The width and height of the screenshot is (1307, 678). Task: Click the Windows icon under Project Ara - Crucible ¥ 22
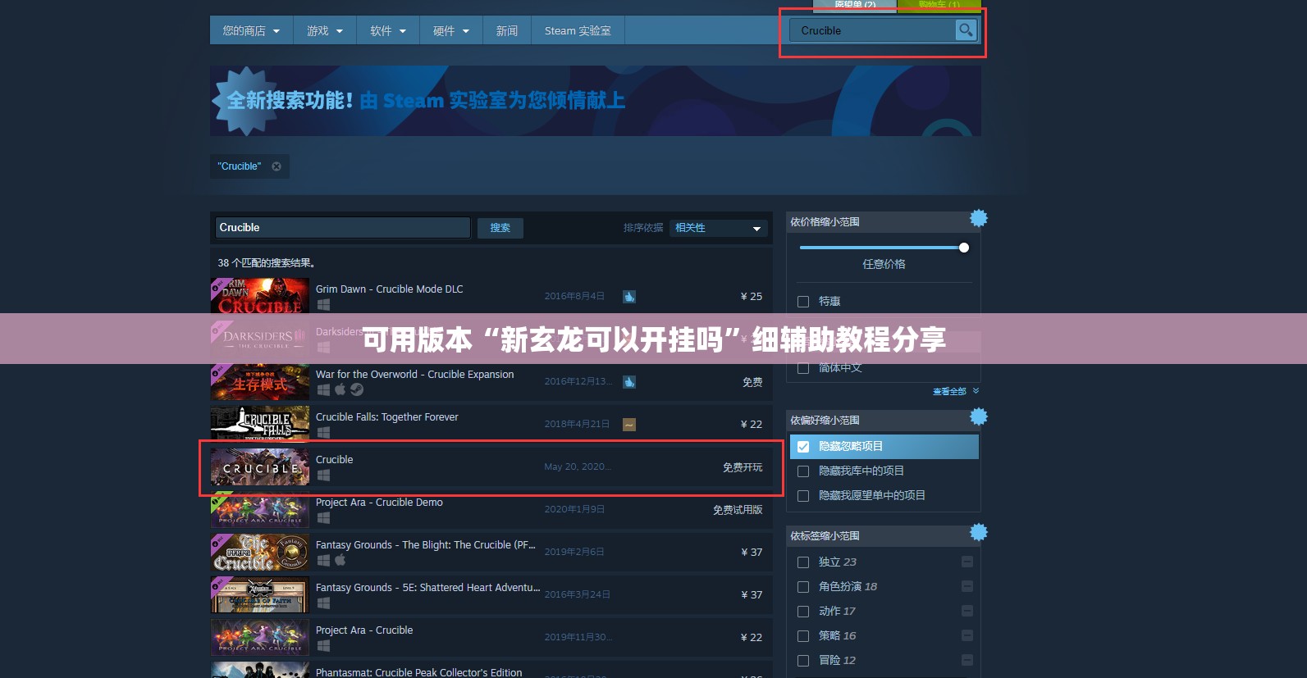(x=324, y=646)
